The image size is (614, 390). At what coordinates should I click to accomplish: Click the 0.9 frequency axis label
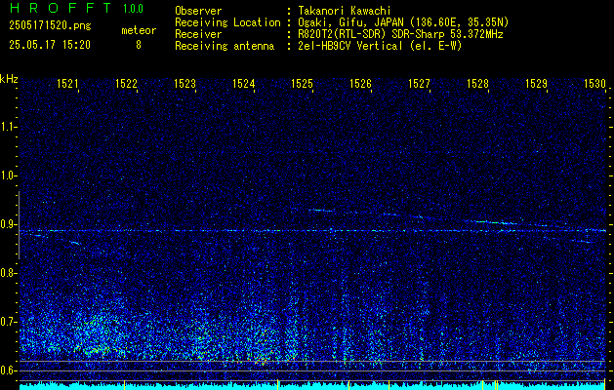pos(8,224)
